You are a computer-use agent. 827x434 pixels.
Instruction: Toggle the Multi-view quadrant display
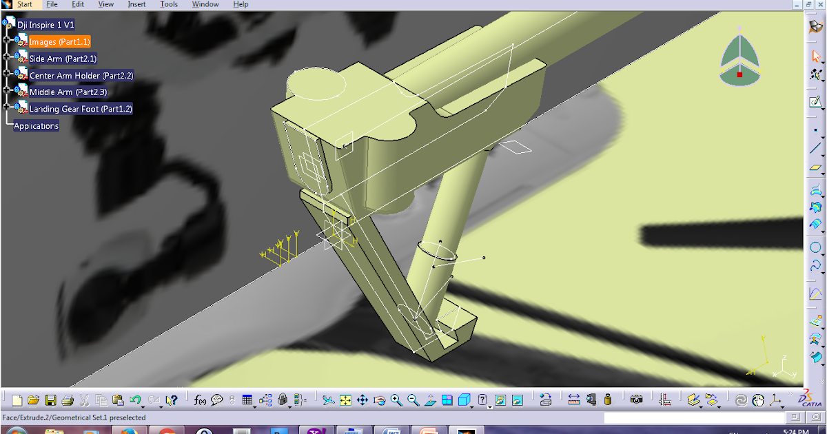(447, 398)
